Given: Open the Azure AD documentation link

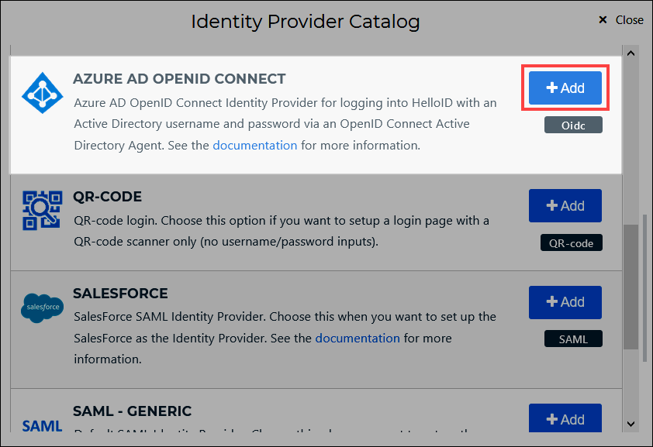Looking at the screenshot, I should coord(255,145).
